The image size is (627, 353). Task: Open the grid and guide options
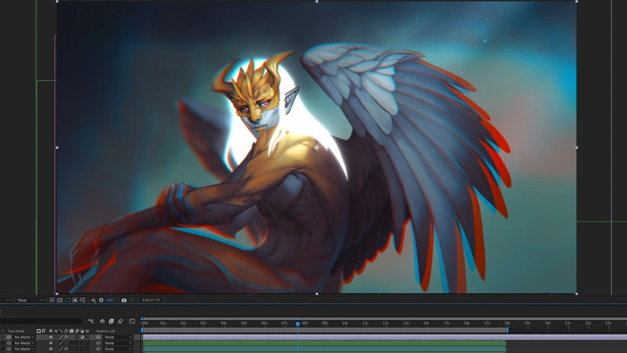[83, 300]
